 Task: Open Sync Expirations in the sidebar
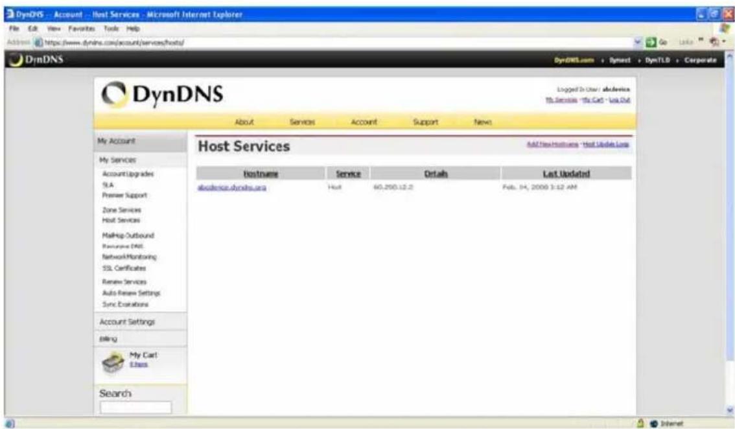[x=125, y=305]
